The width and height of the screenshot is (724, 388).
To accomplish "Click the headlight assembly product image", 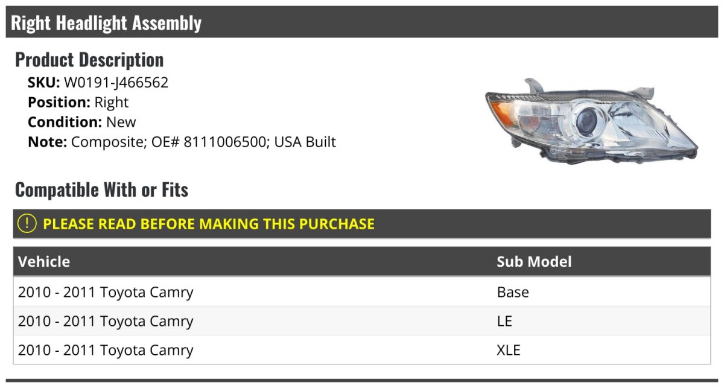I will point(591,121).
